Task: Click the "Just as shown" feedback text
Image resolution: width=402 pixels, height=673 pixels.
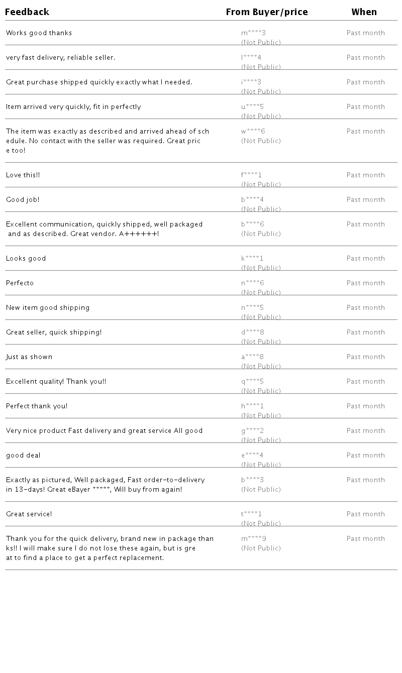Action: coord(29,357)
